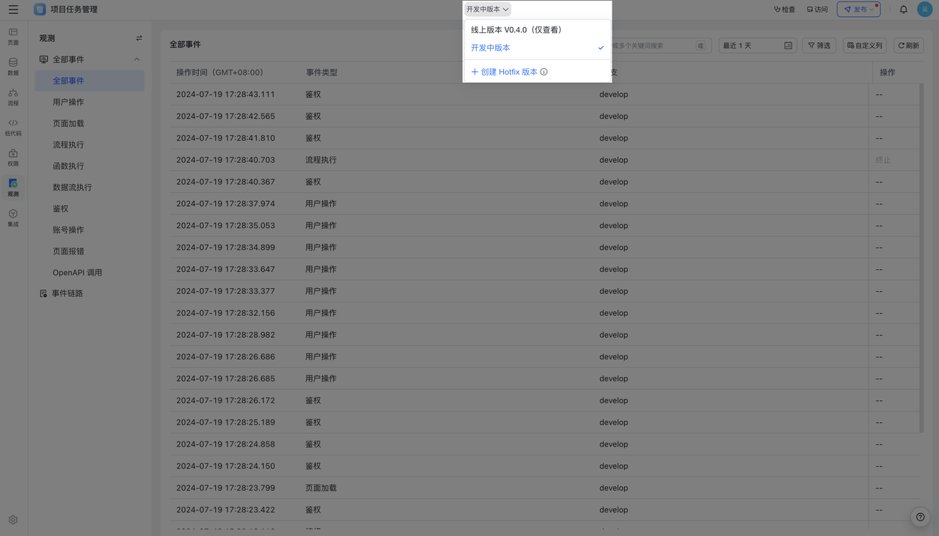Image resolution: width=939 pixels, height=536 pixels.
Task: Click 页面加载 in 17:28:23.799 row
Action: [321, 488]
